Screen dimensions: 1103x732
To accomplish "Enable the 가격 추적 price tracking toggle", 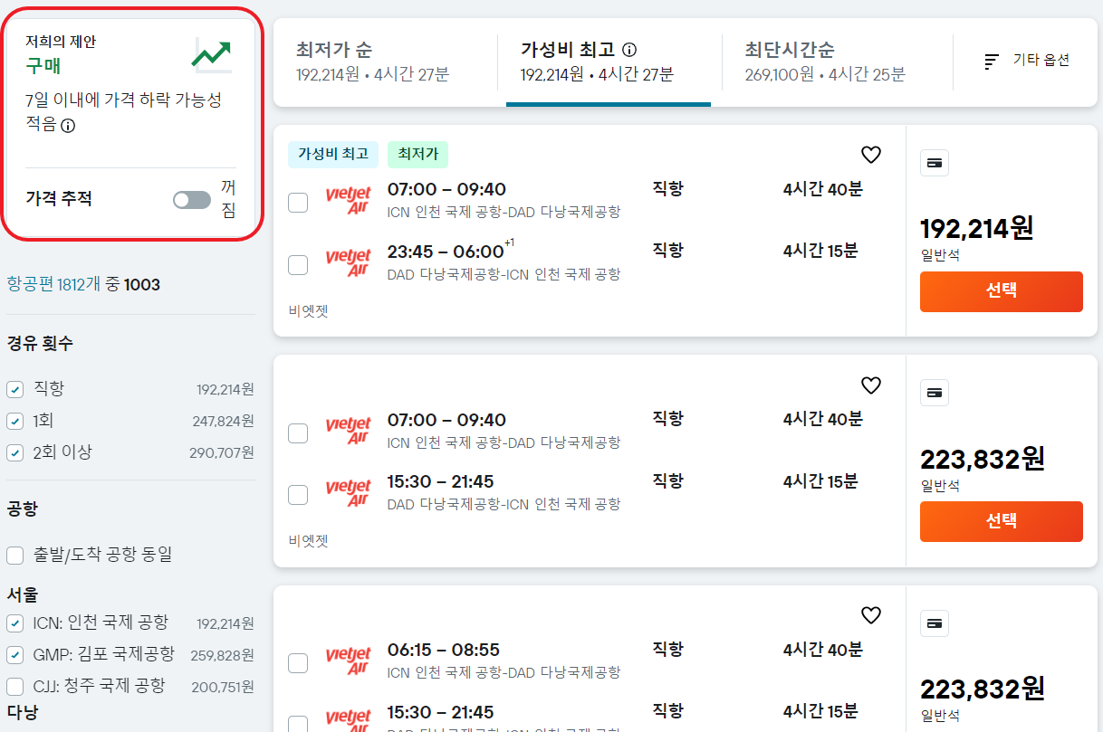I will pyautogui.click(x=192, y=199).
